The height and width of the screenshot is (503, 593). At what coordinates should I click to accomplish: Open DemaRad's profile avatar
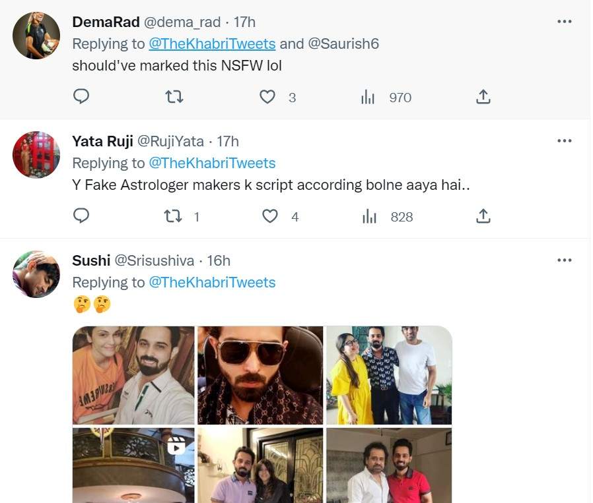point(36,36)
